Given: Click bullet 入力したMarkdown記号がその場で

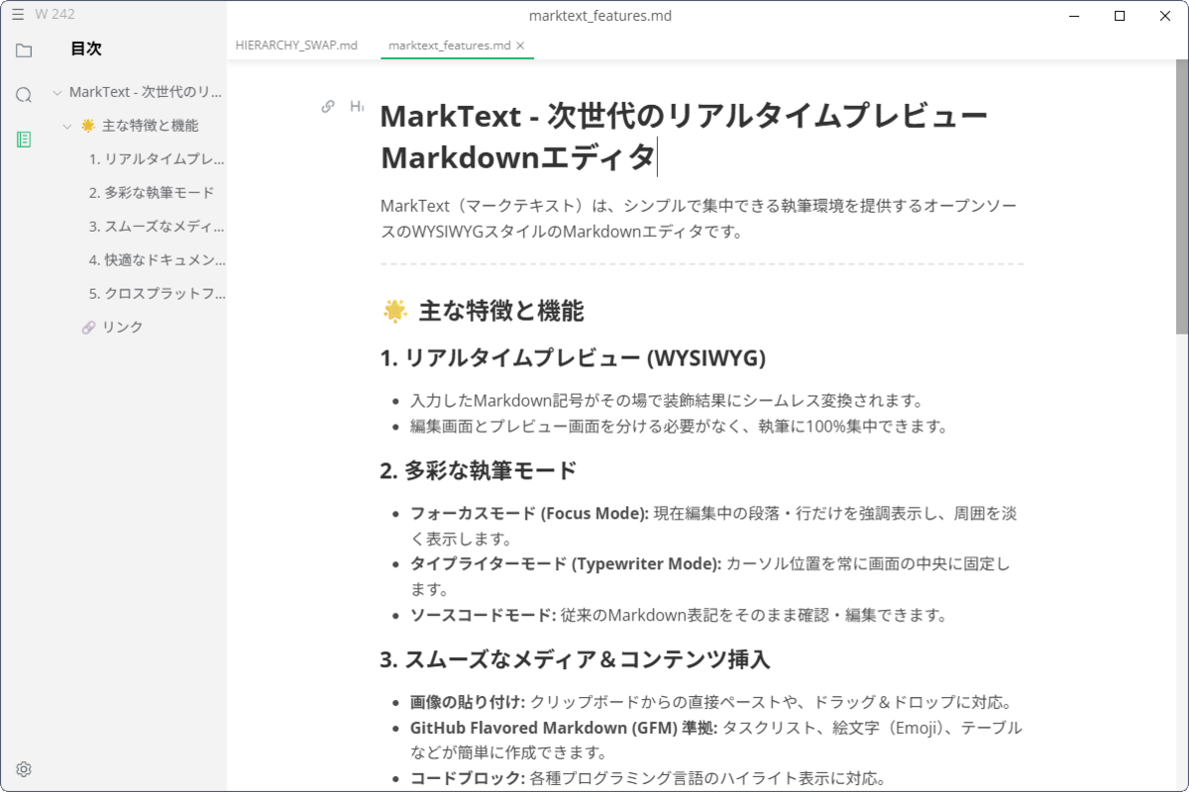Looking at the screenshot, I should 667,401.
